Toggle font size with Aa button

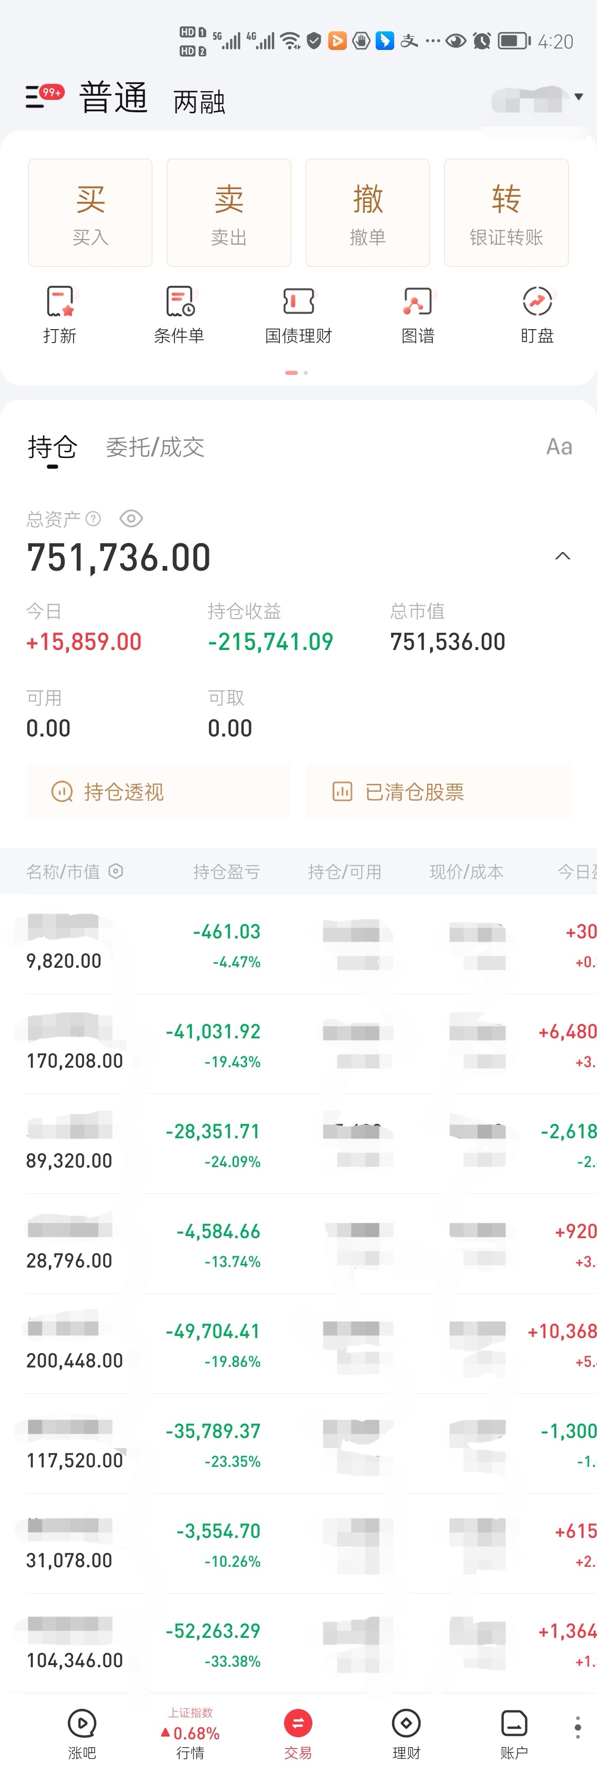point(559,447)
